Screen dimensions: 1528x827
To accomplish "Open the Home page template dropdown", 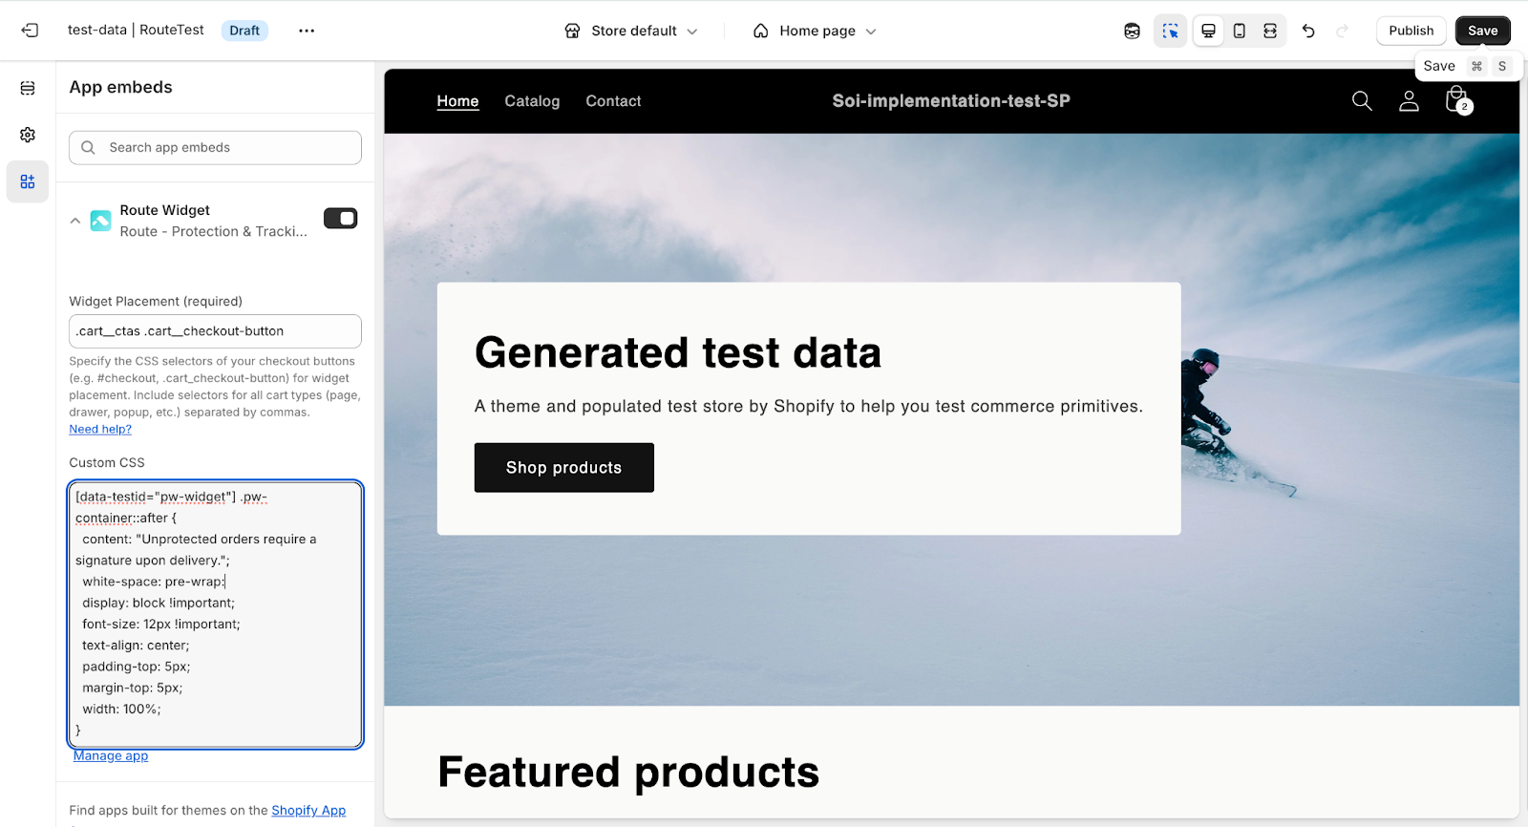I will click(815, 31).
